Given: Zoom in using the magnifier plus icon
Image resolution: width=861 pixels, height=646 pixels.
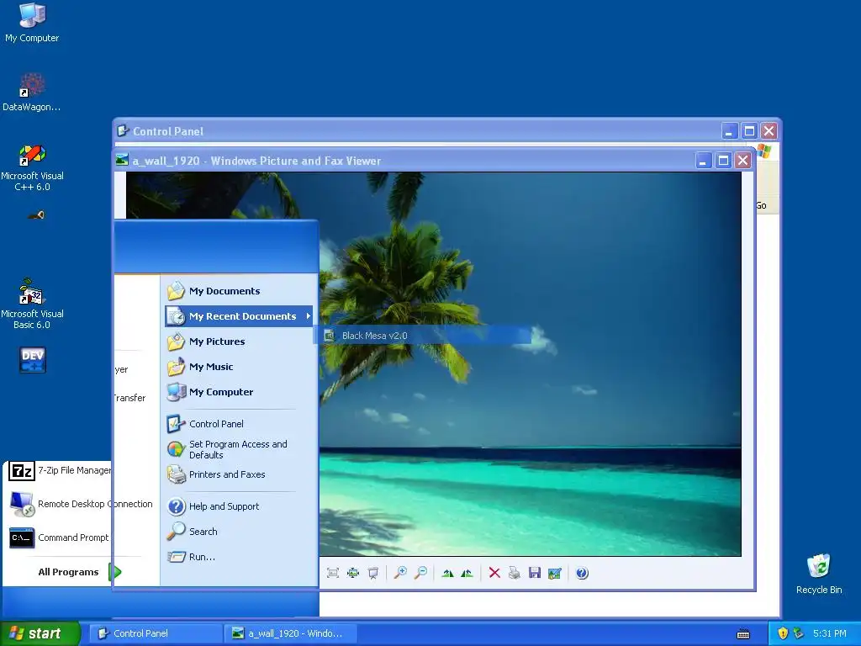Looking at the screenshot, I should coord(400,573).
